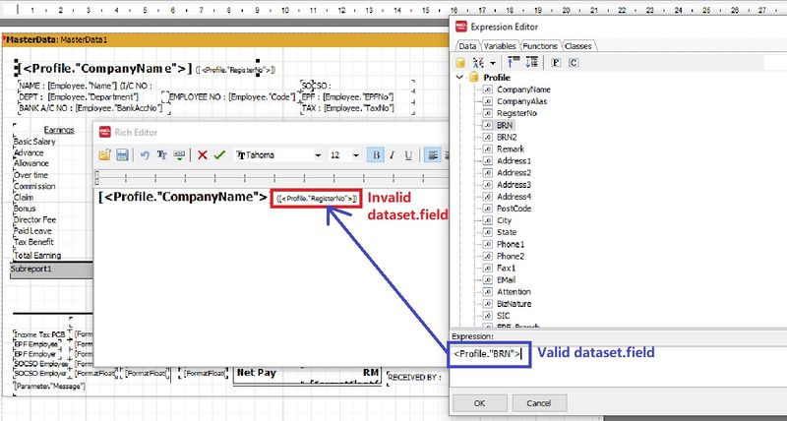Open the font settings icon in Rich Editor
The width and height of the screenshot is (787, 421).
coord(162,155)
